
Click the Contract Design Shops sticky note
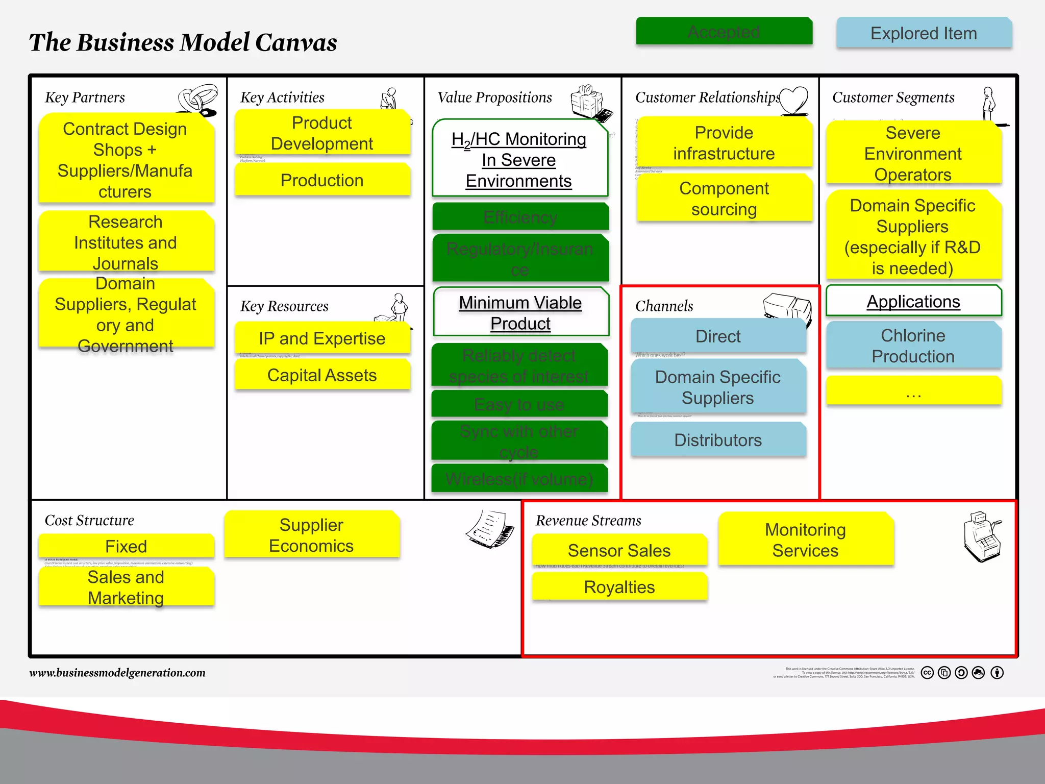pyautogui.click(x=126, y=159)
